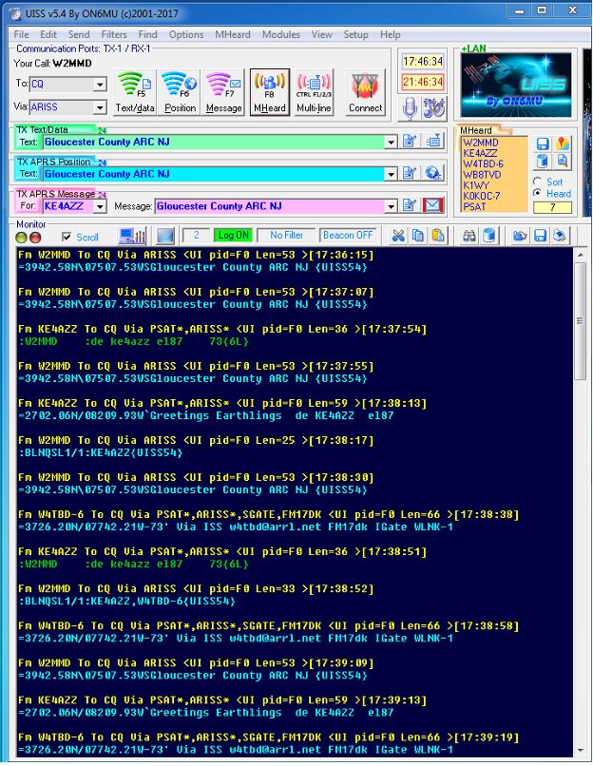Click the UISS By ON6MU logo image

tap(516, 85)
